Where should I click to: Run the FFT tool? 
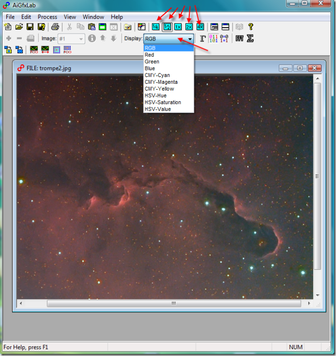coord(239,38)
